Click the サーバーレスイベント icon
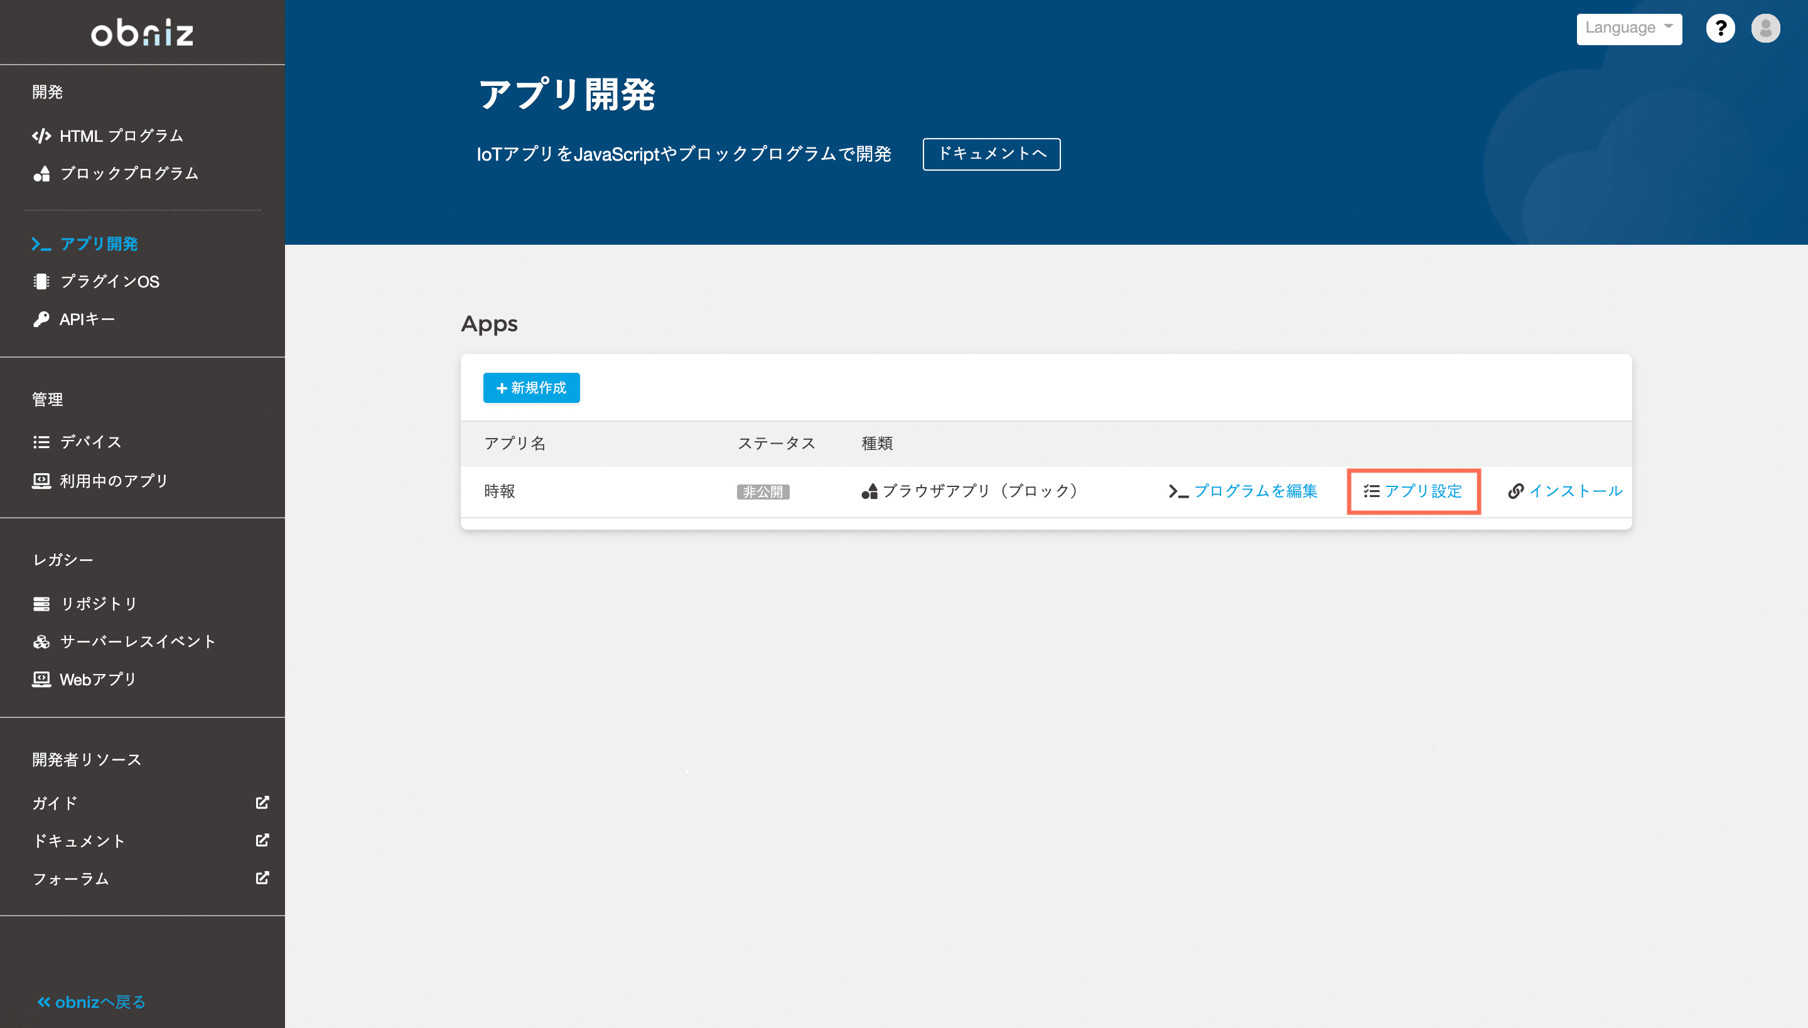Screen dimensions: 1808x1028 pyautogui.click(x=41, y=641)
